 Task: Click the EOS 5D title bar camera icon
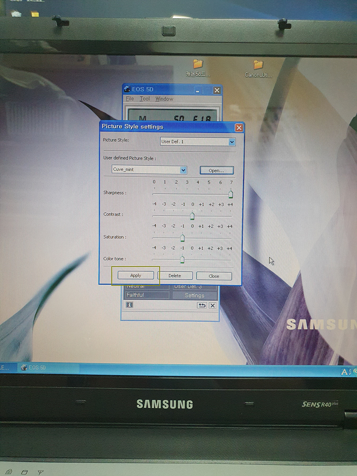[127, 89]
